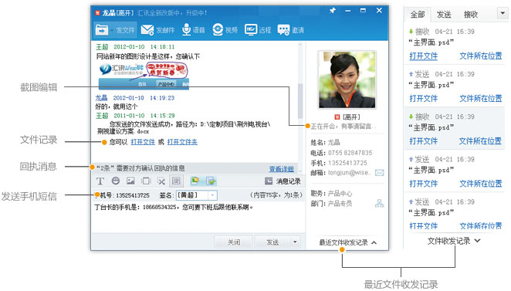Collapse 最近文件收发记录 panel toggle
The width and height of the screenshot is (511, 291).
pos(374,242)
